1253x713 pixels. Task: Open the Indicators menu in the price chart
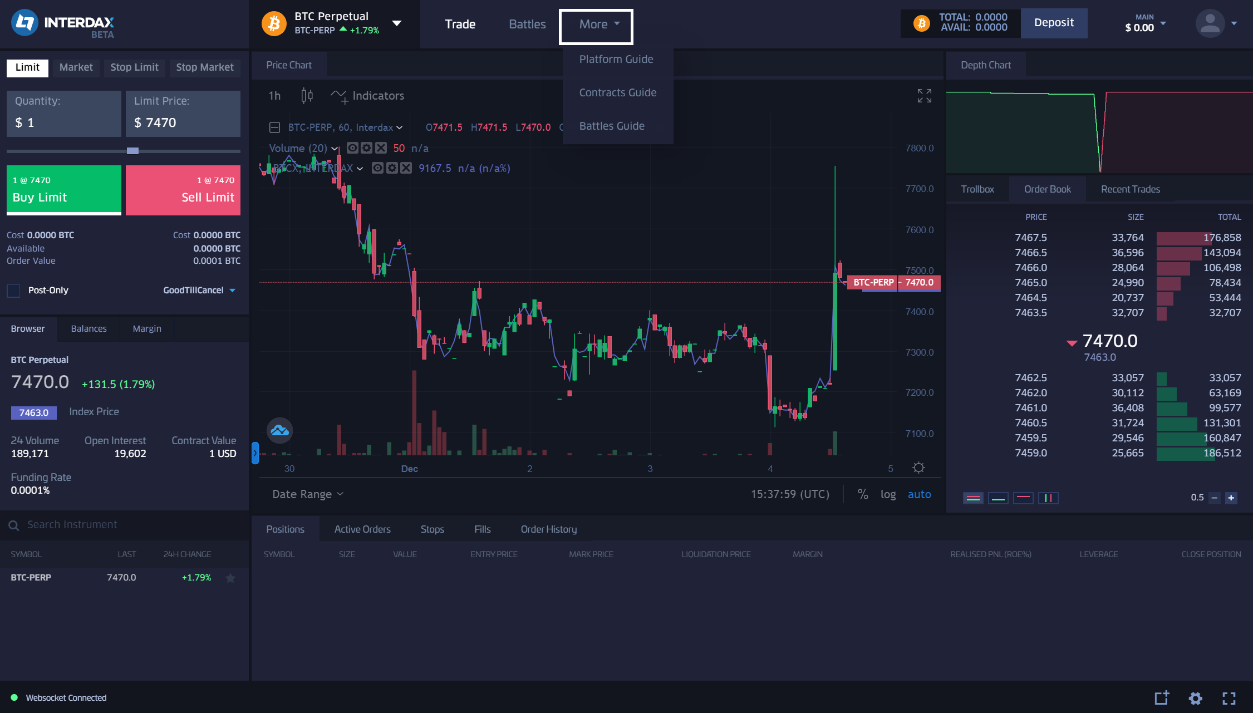pyautogui.click(x=367, y=96)
